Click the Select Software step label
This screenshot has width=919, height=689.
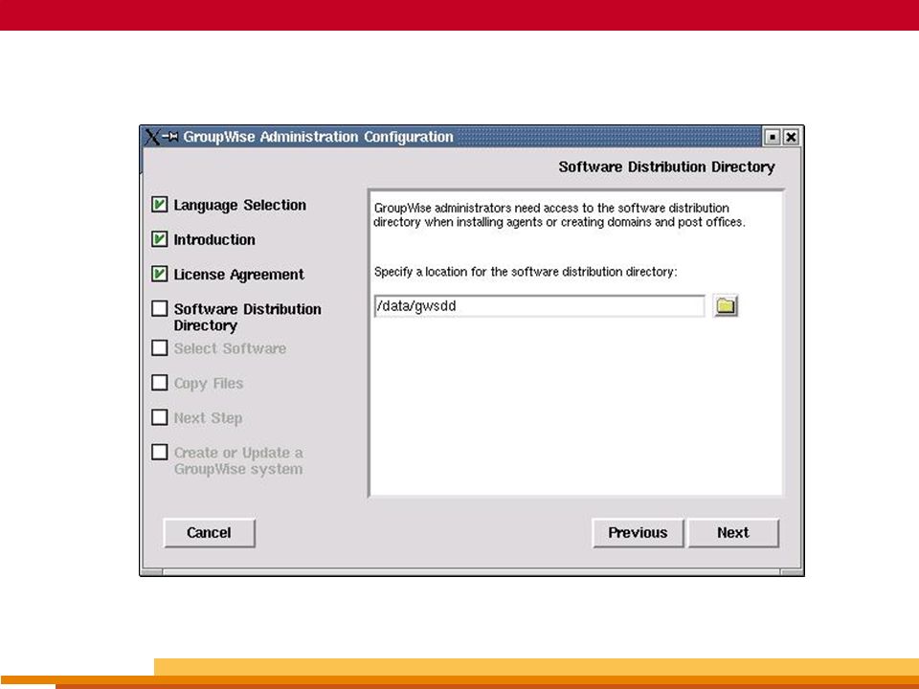coord(230,348)
